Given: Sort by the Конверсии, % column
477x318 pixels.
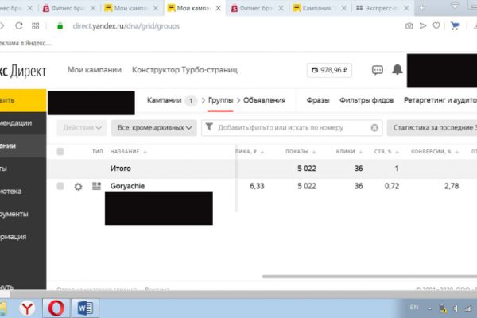Looking at the screenshot, I should pyautogui.click(x=435, y=152).
